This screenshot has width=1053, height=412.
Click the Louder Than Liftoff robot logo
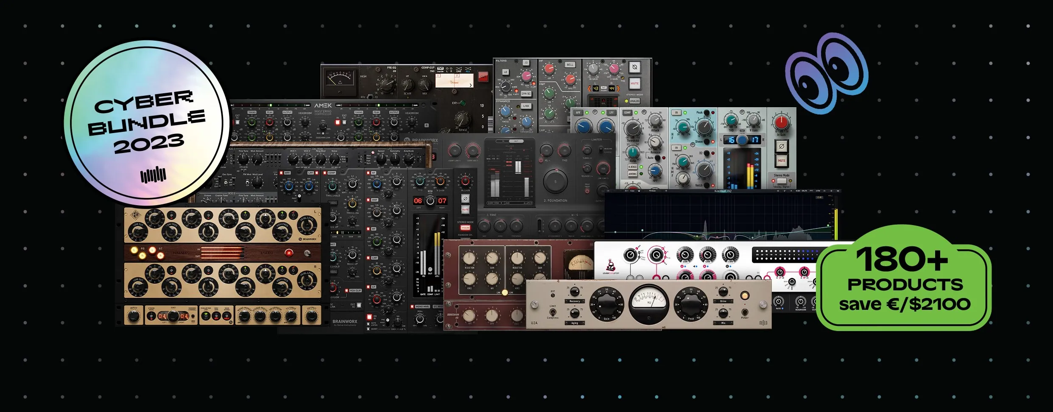[610, 267]
